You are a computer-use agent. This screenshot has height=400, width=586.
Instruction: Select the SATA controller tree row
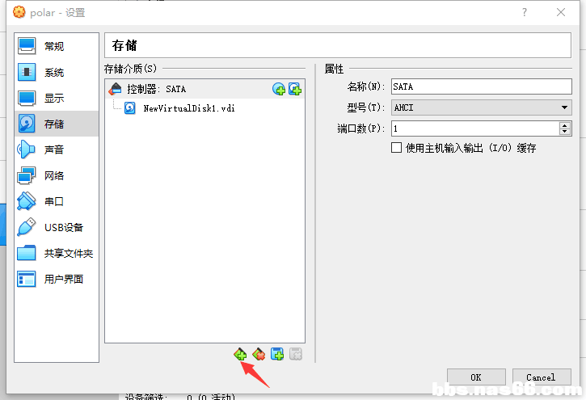tap(204, 89)
